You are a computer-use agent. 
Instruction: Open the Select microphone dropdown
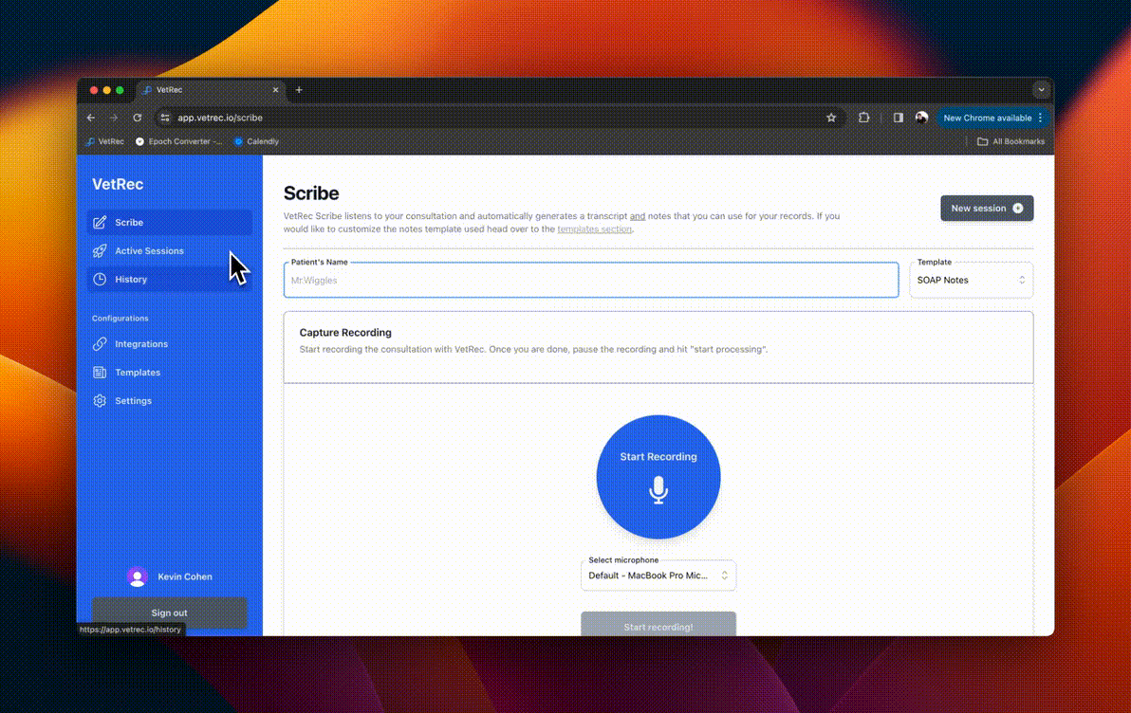click(x=658, y=576)
